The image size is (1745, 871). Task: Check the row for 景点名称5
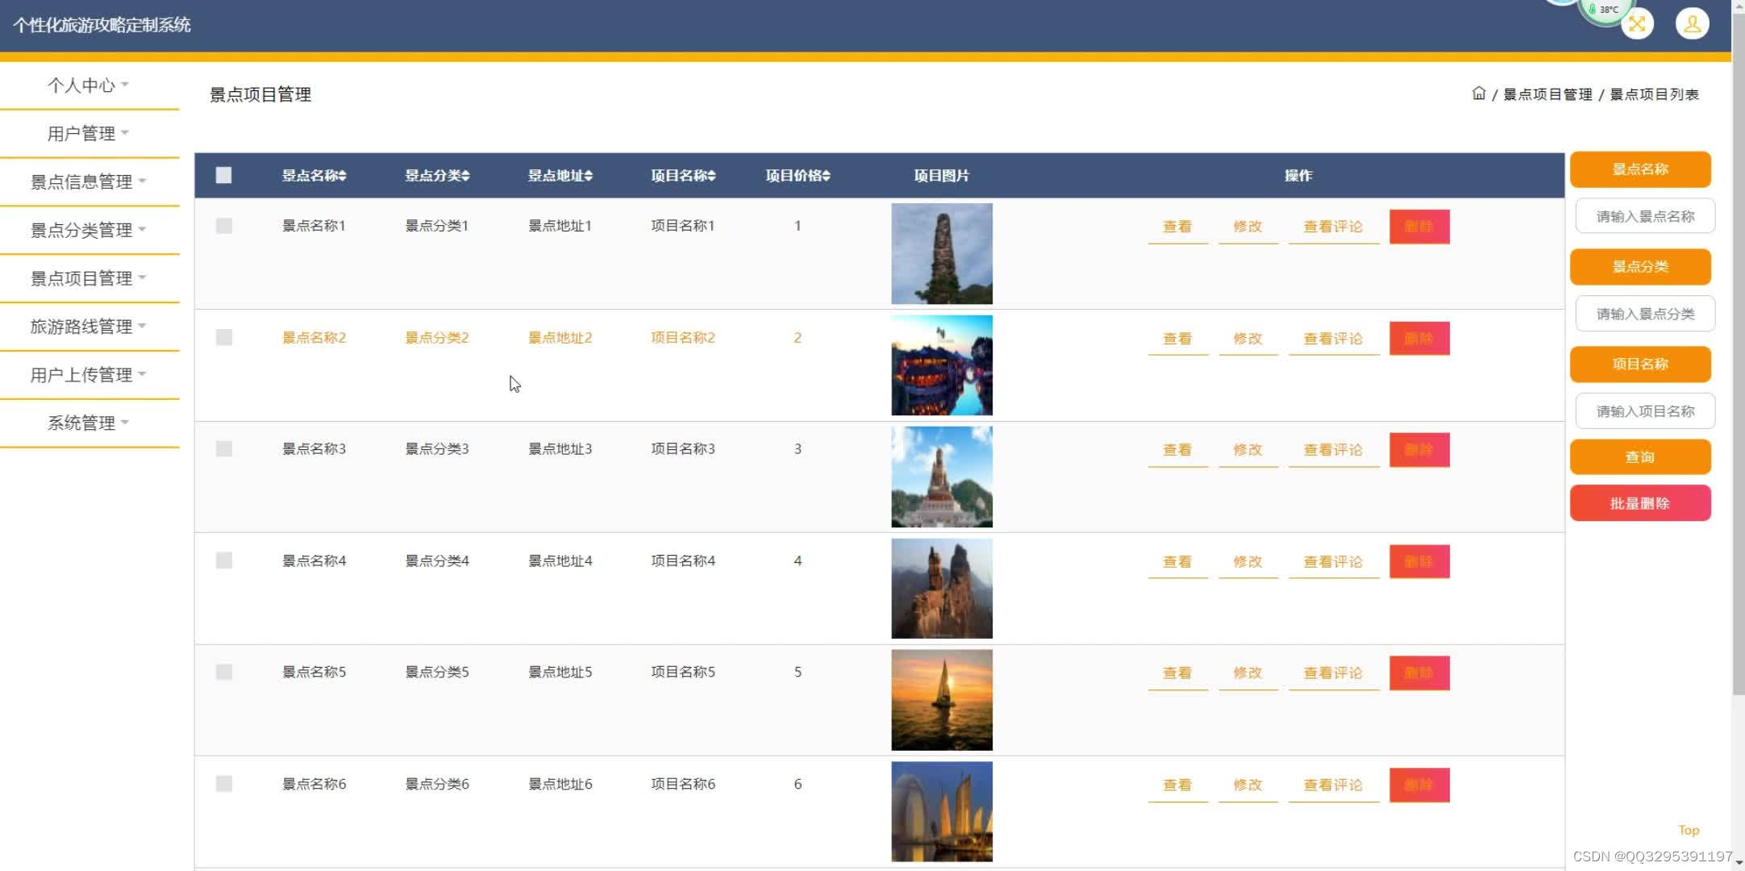pyautogui.click(x=223, y=672)
